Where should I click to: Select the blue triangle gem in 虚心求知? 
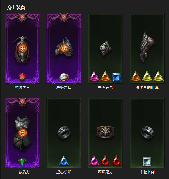[x=64, y=160]
